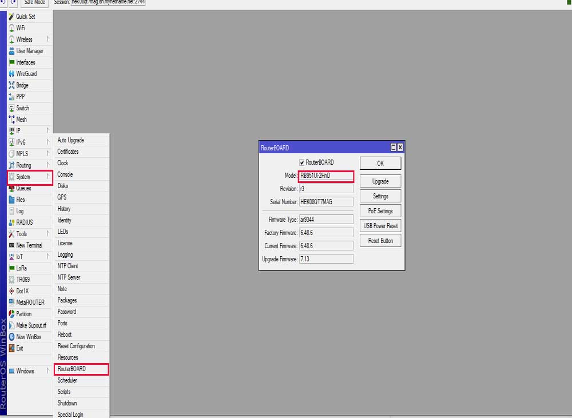Viewport: 572px width, 418px height.
Task: Expand the Routing submenu arrow
Action: pos(48,165)
